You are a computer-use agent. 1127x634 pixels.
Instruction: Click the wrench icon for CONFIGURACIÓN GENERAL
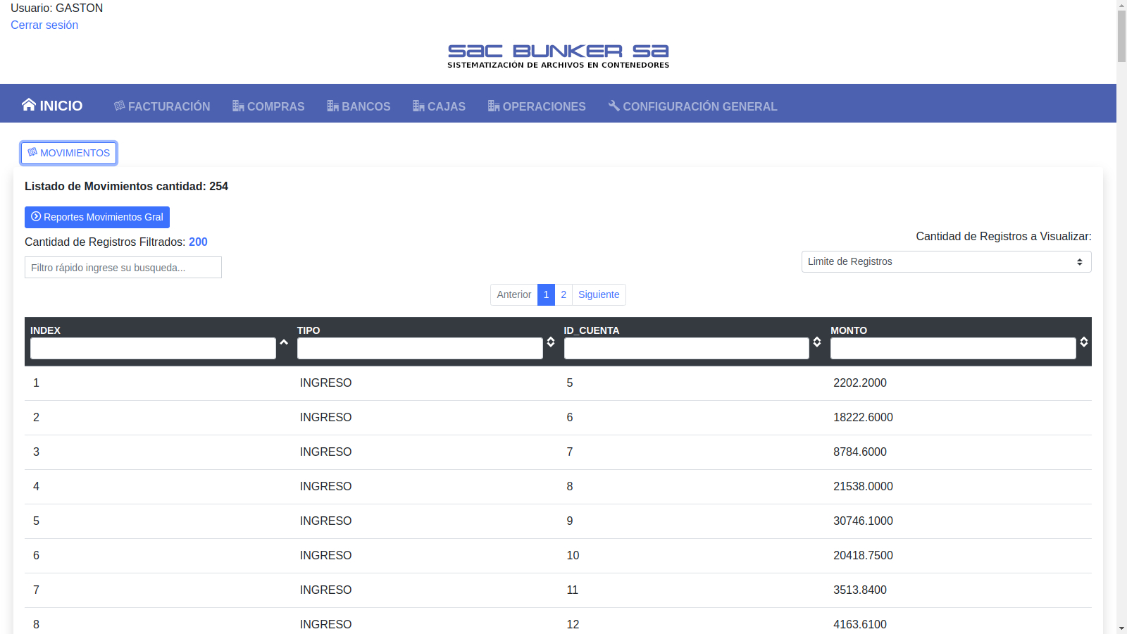(x=614, y=106)
